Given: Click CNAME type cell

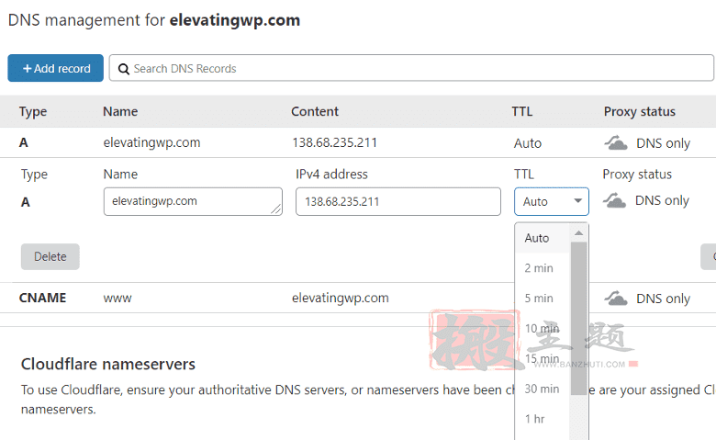Looking at the screenshot, I should 42,298.
